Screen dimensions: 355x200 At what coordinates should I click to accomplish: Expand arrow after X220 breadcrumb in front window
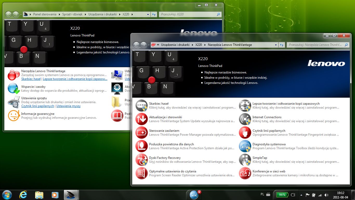coord(205,45)
